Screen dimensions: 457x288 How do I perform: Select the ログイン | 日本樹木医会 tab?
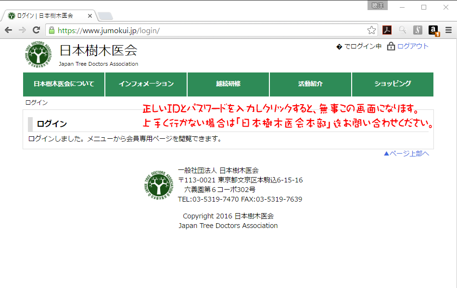(50, 16)
